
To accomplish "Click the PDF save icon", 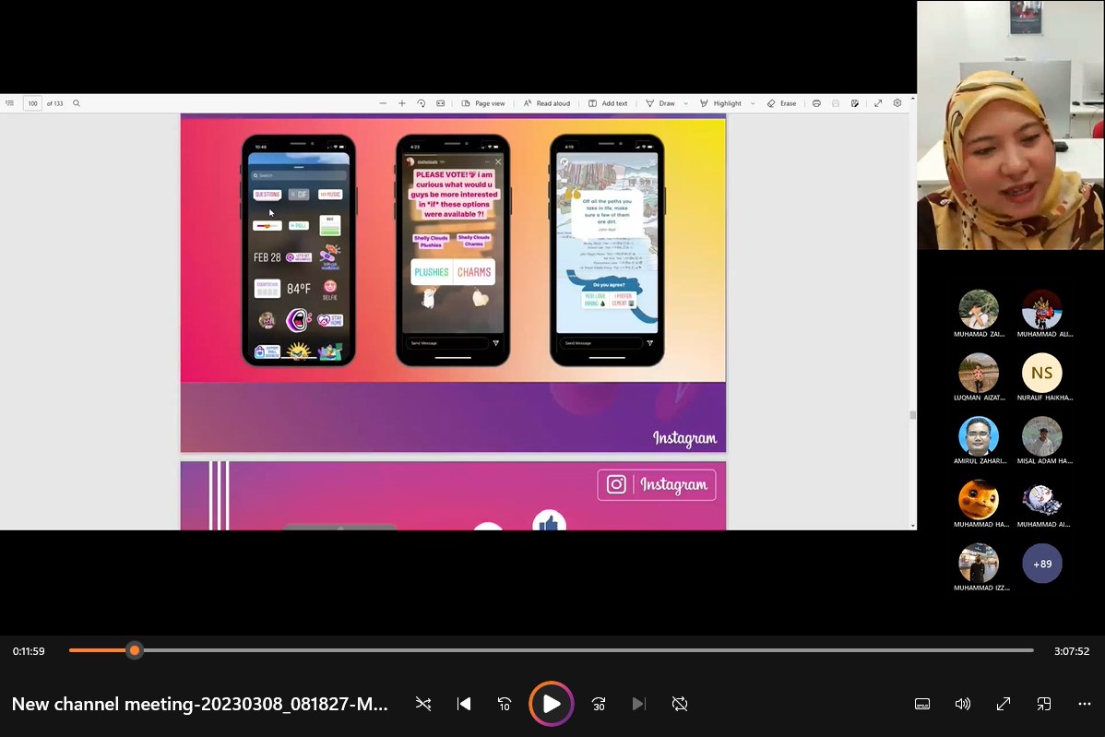I will [x=836, y=103].
